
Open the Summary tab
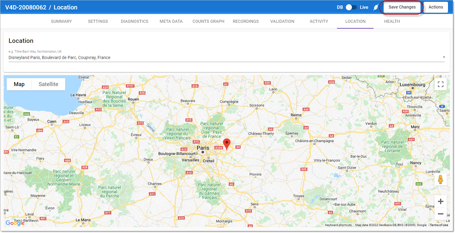point(61,21)
